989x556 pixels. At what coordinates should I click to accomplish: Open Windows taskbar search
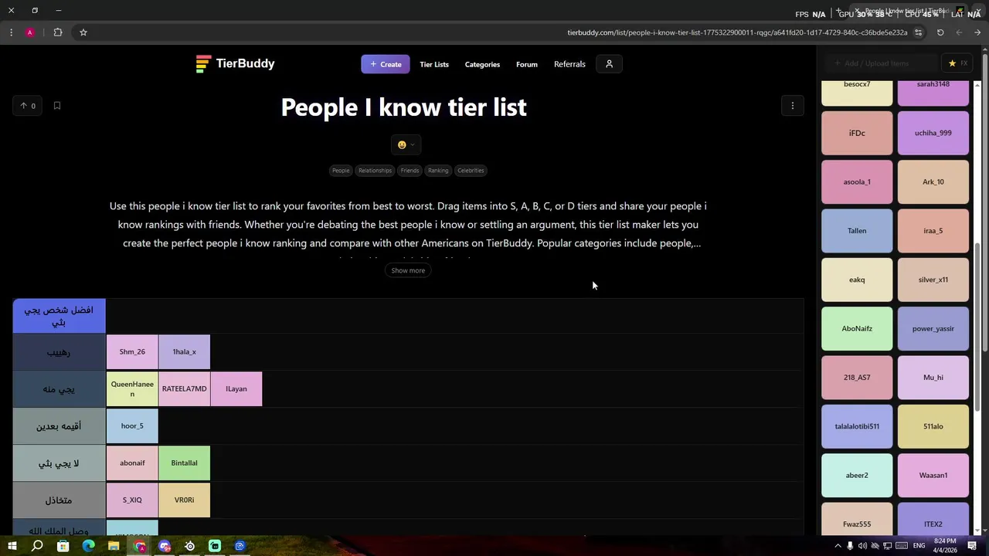[x=37, y=546]
